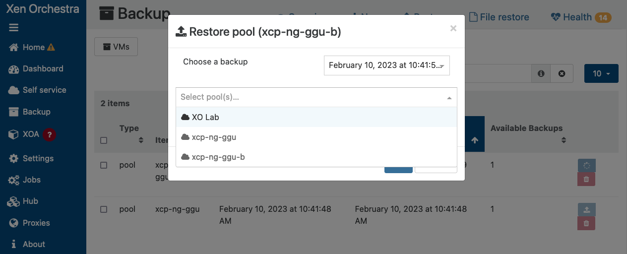This screenshot has width=627, height=254.
Task: Clear the filter with the x button
Action: pos(562,73)
